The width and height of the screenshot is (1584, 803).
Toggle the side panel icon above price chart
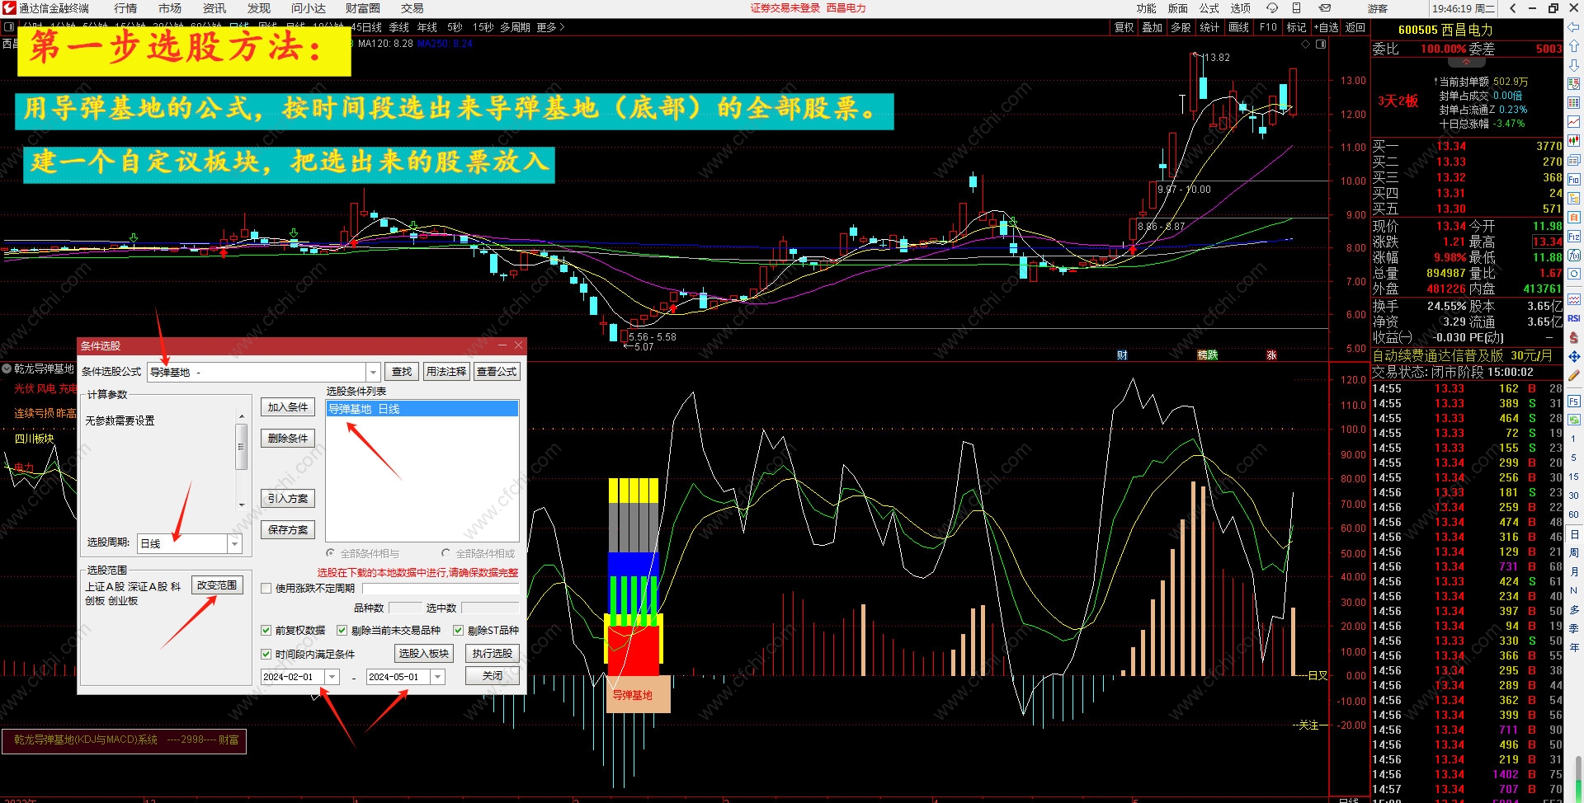pos(1321,45)
